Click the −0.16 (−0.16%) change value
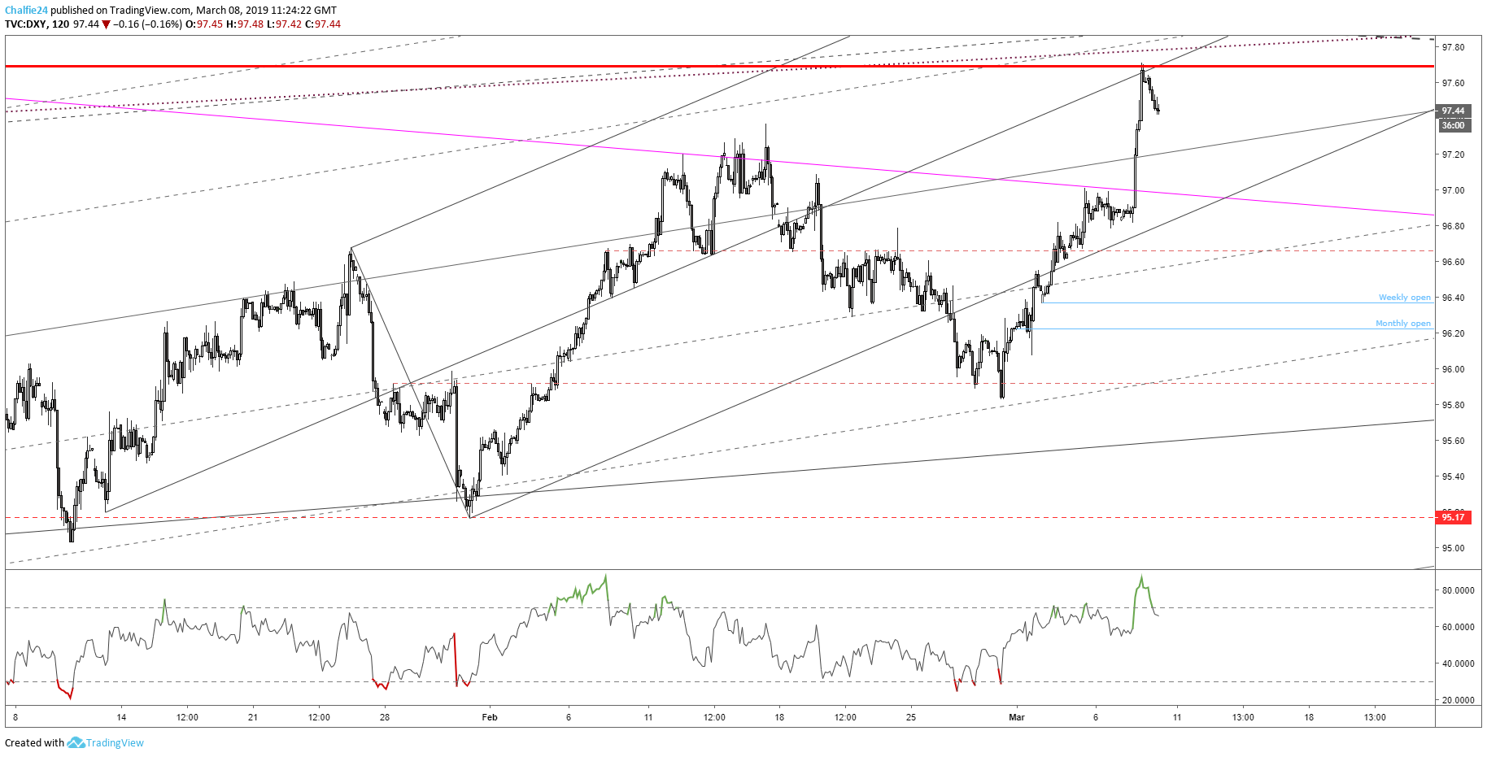 (x=147, y=24)
